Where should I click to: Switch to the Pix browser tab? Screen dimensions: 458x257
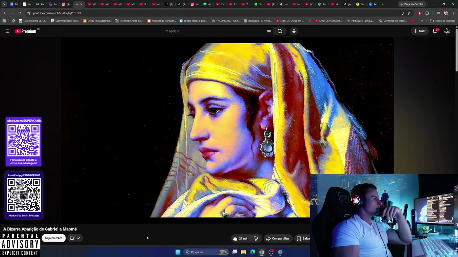tap(40, 4)
